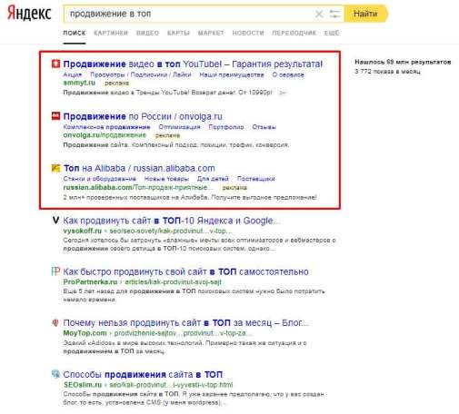This screenshot has width=459, height=414.
Task: Click the Найти search button
Action: click(x=365, y=14)
